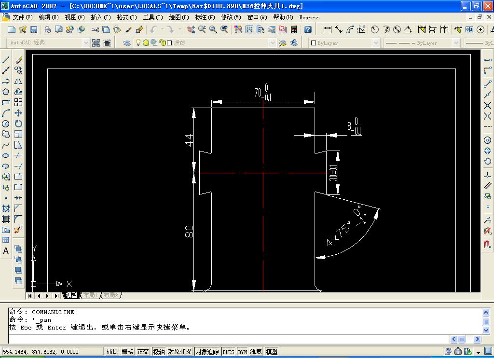Image resolution: width=494 pixels, height=358 pixels.
Task: Open the Layer Properties Manager
Action: point(127,43)
